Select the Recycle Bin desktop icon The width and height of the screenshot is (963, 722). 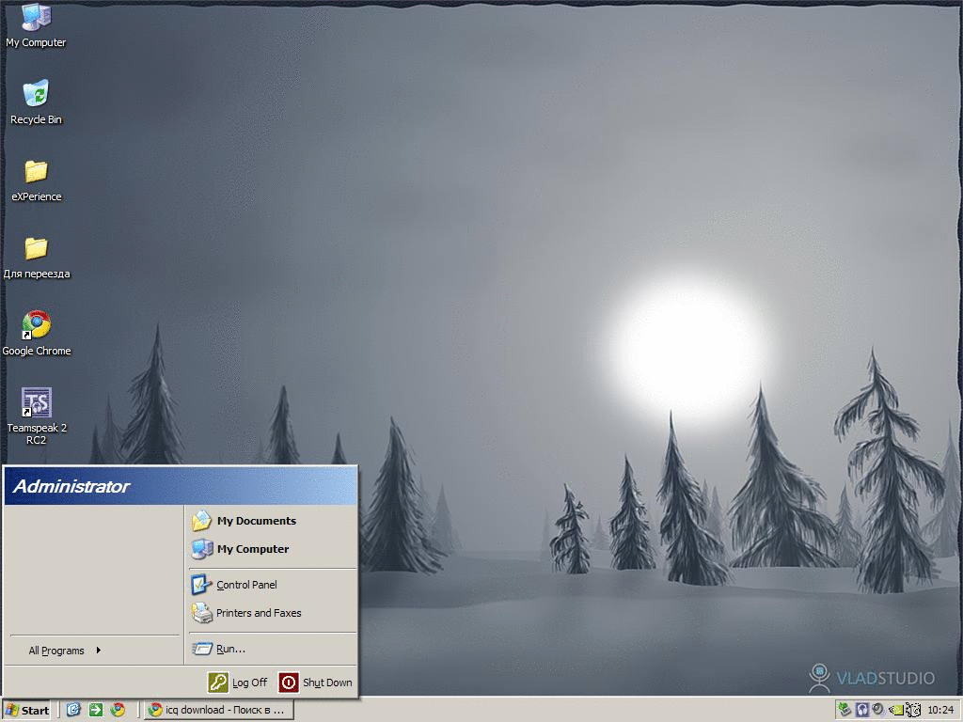[x=36, y=102]
